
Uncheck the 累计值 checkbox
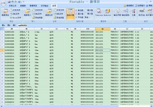coord(76,14)
